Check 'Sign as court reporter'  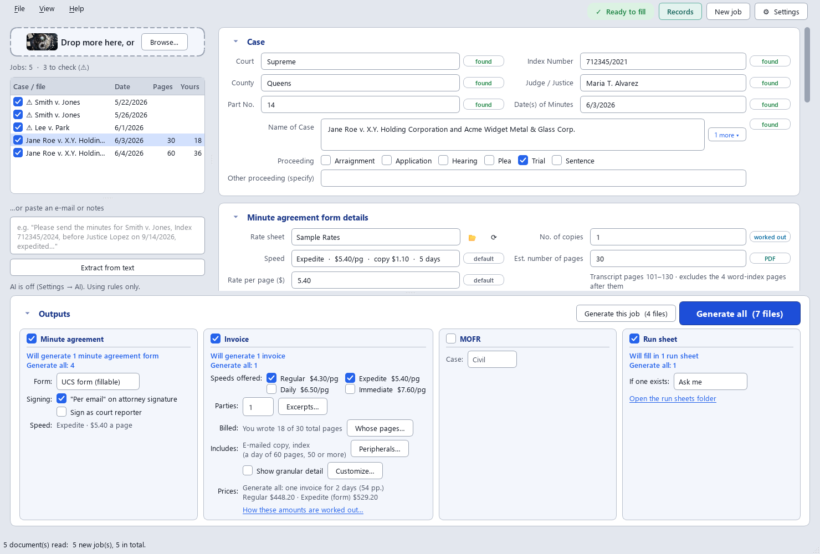(61, 412)
